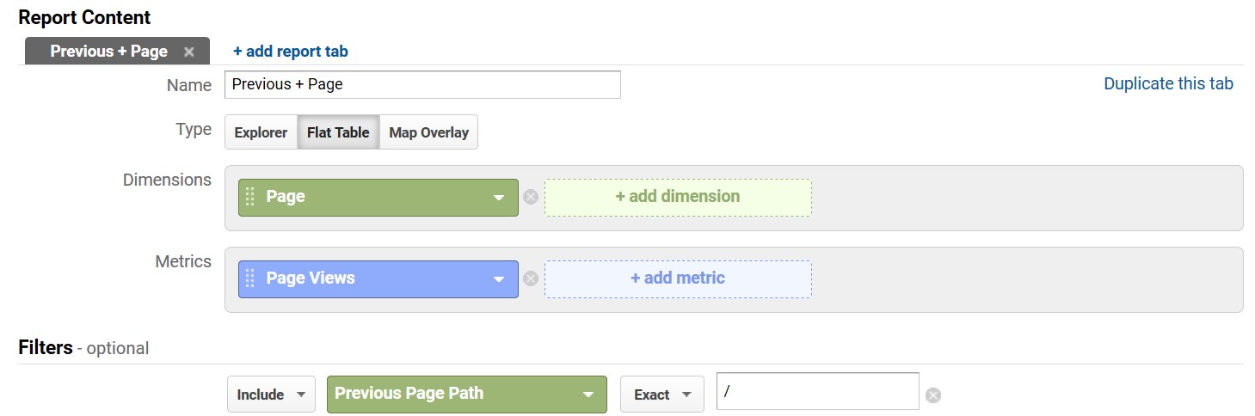Image resolution: width=1255 pixels, height=416 pixels.
Task: Close the Previous + Page report tab
Action: [189, 52]
